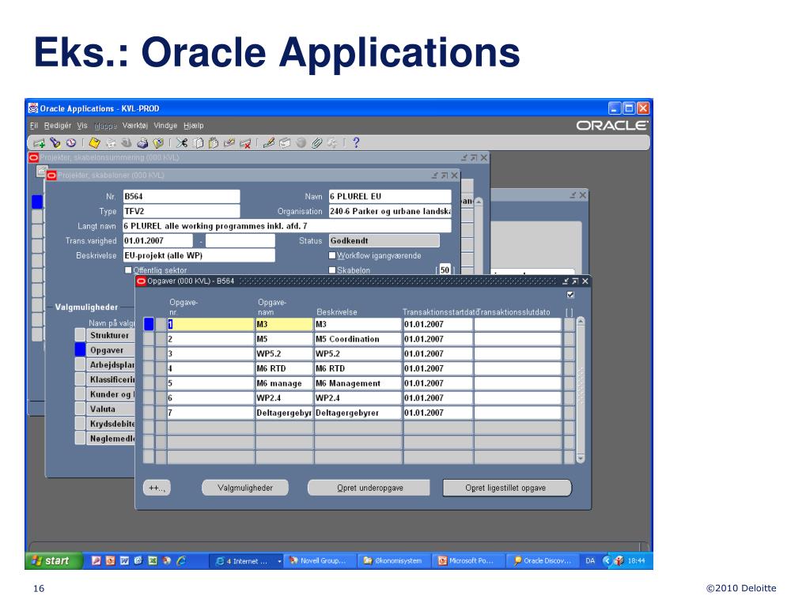Click the Nr. field containing B564
Screen dimensions: 810x607
(x=181, y=196)
